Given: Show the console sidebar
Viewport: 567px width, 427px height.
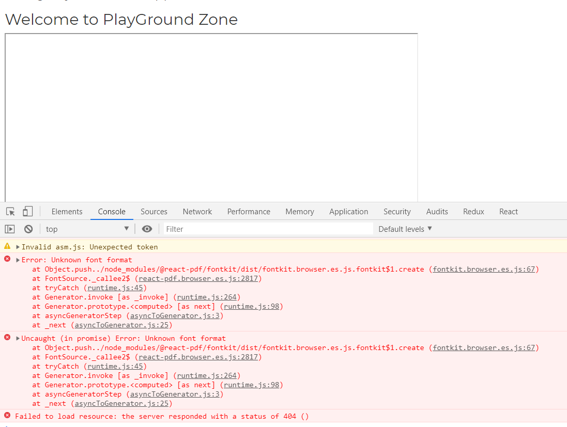Looking at the screenshot, I should (10, 228).
